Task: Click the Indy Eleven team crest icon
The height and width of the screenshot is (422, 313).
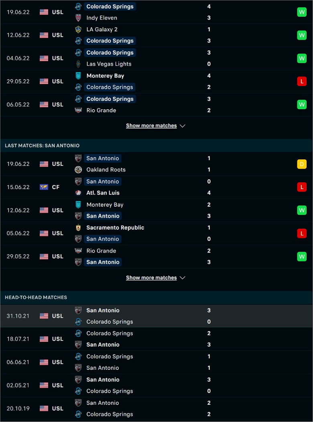Action: click(x=78, y=18)
